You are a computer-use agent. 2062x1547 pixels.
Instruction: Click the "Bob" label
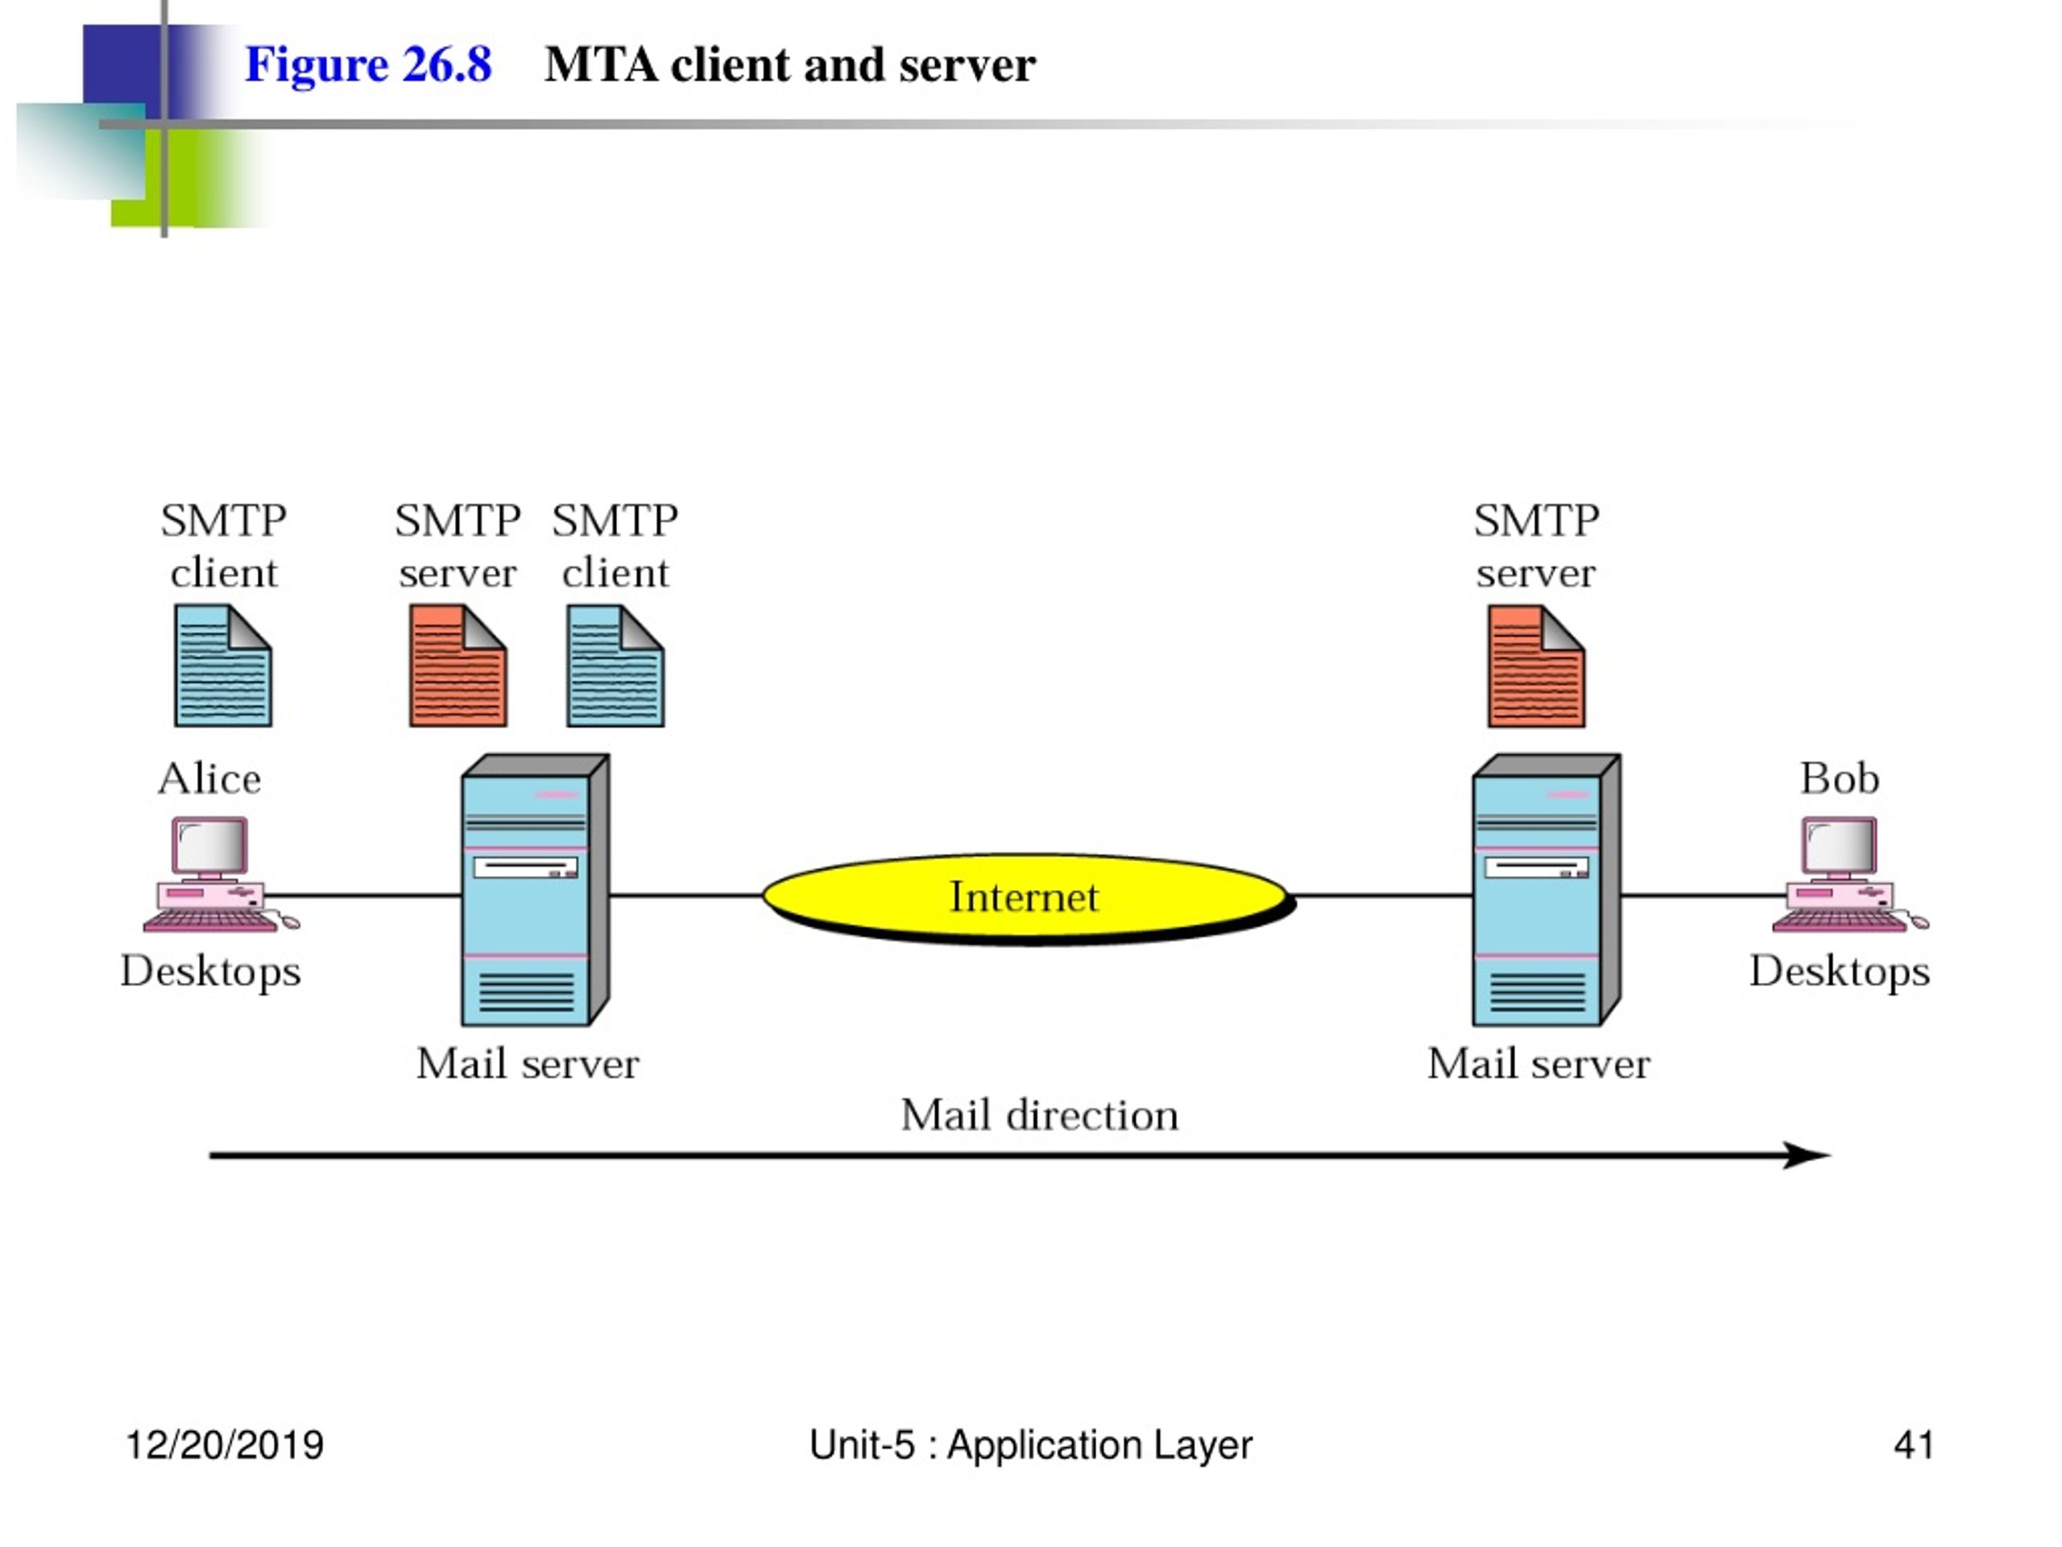[x=1838, y=778]
